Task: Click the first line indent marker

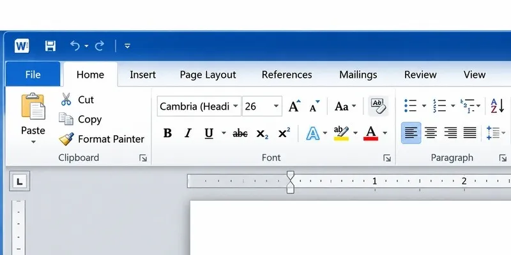Action: coord(291,176)
